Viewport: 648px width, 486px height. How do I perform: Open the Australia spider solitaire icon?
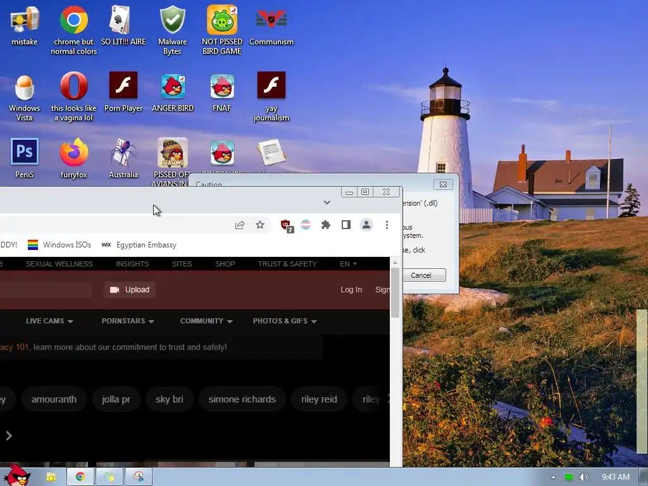(123, 159)
